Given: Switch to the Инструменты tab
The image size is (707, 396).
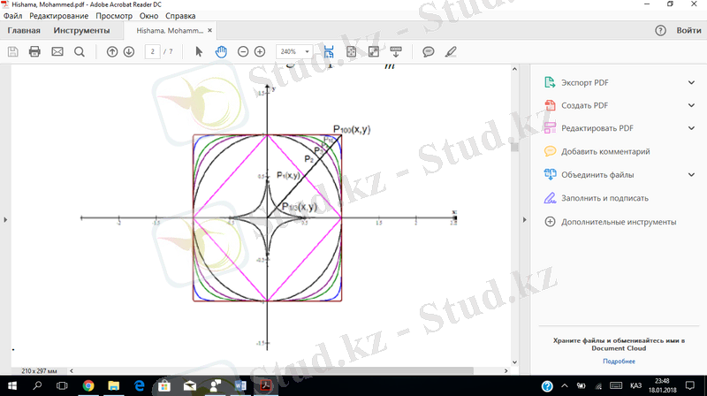Looking at the screenshot, I should click(81, 31).
